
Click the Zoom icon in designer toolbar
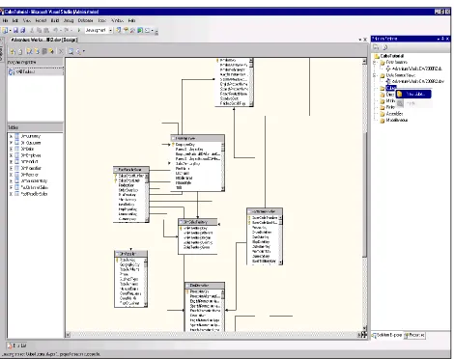[78, 51]
